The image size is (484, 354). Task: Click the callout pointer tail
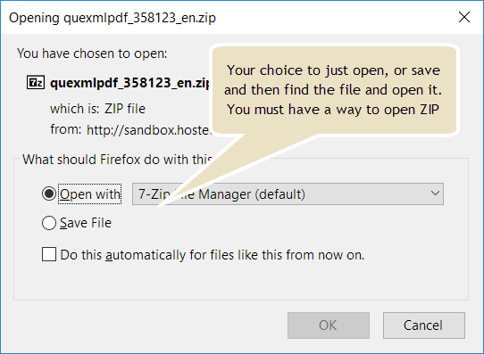[x=222, y=165]
